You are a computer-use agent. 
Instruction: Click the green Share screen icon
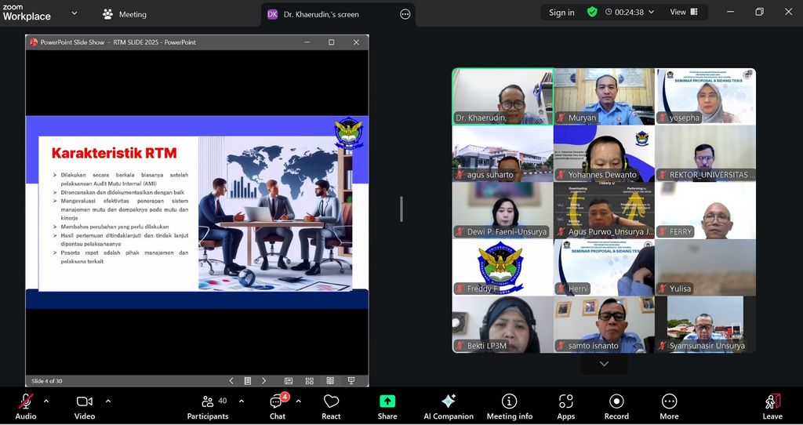tap(387, 401)
